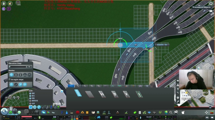Screen dimensions: 215x120
Task: Open the Economy money icon
Action: coord(135,113)
